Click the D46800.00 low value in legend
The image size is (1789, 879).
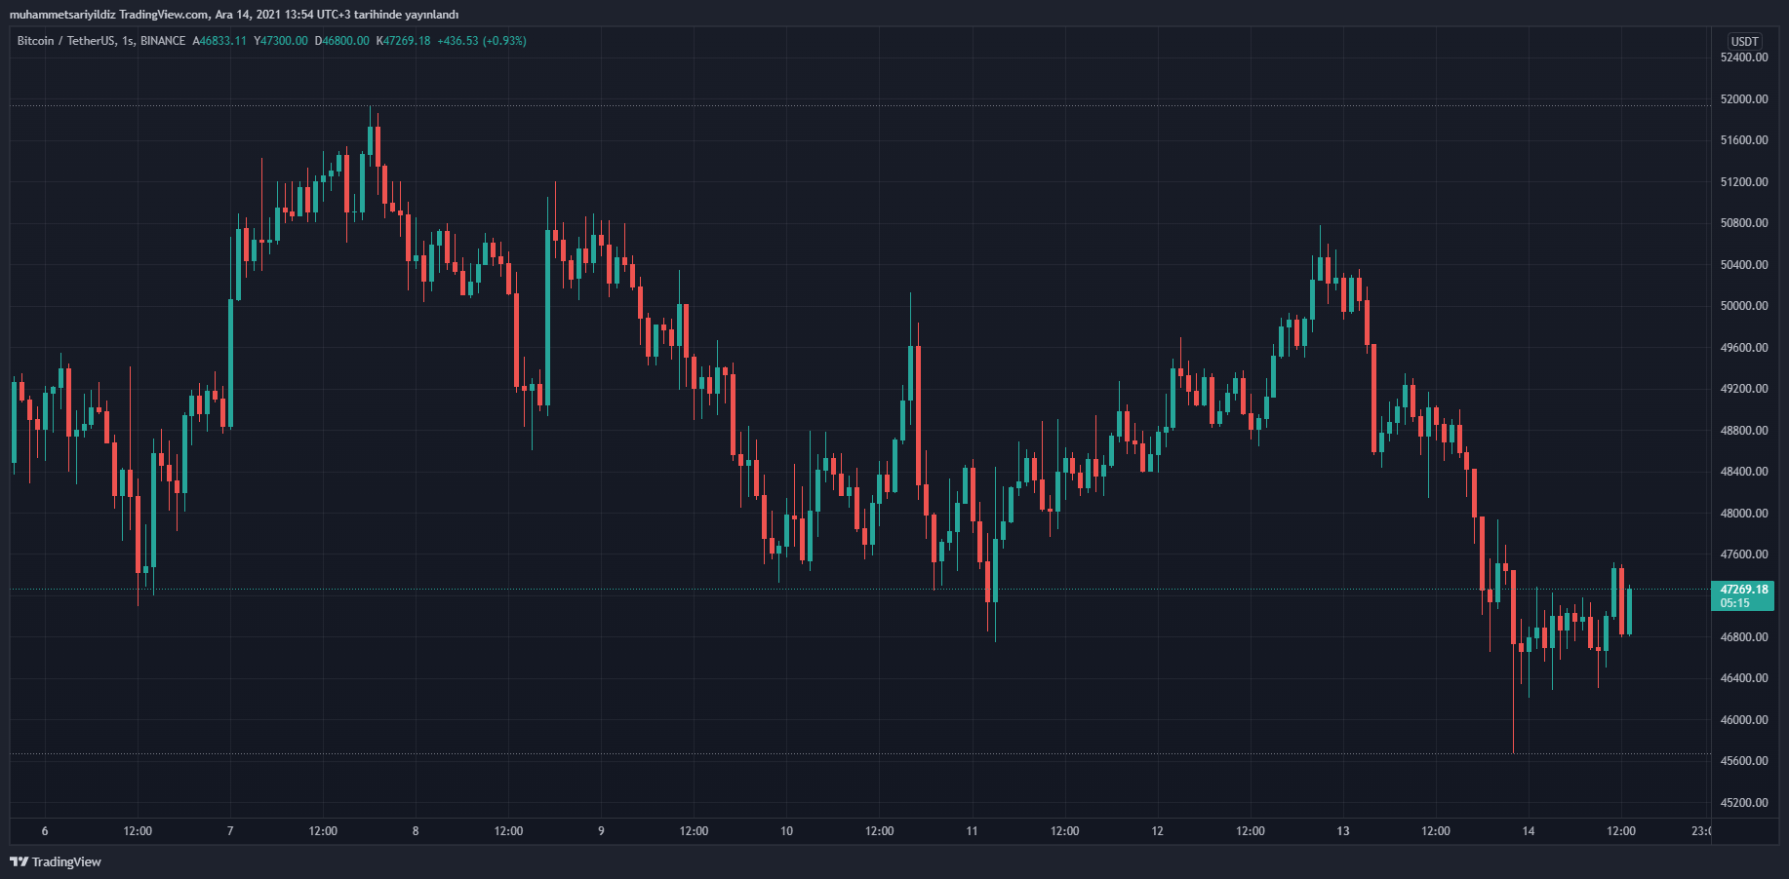click(x=341, y=41)
